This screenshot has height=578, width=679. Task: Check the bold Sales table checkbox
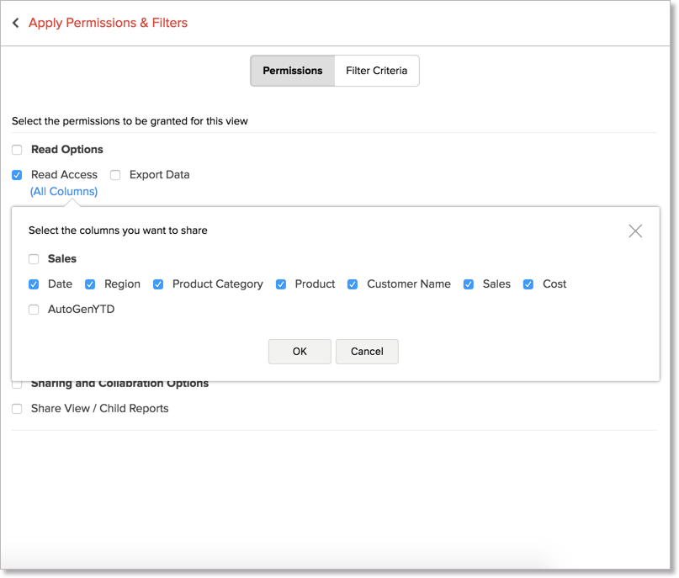tap(34, 259)
